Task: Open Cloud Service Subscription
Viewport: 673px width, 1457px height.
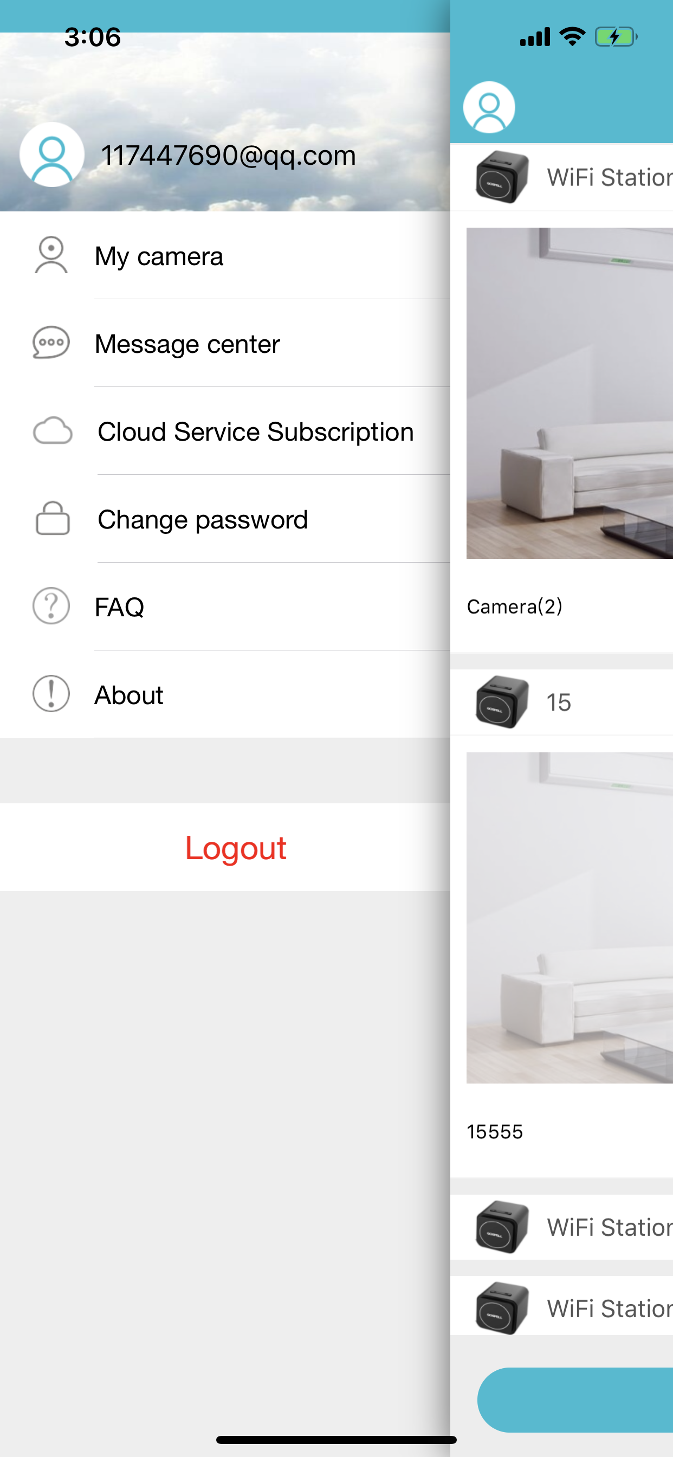Action: 225,431
